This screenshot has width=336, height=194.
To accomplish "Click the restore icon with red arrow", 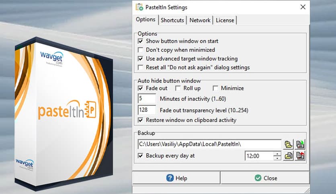I will [x=300, y=156].
